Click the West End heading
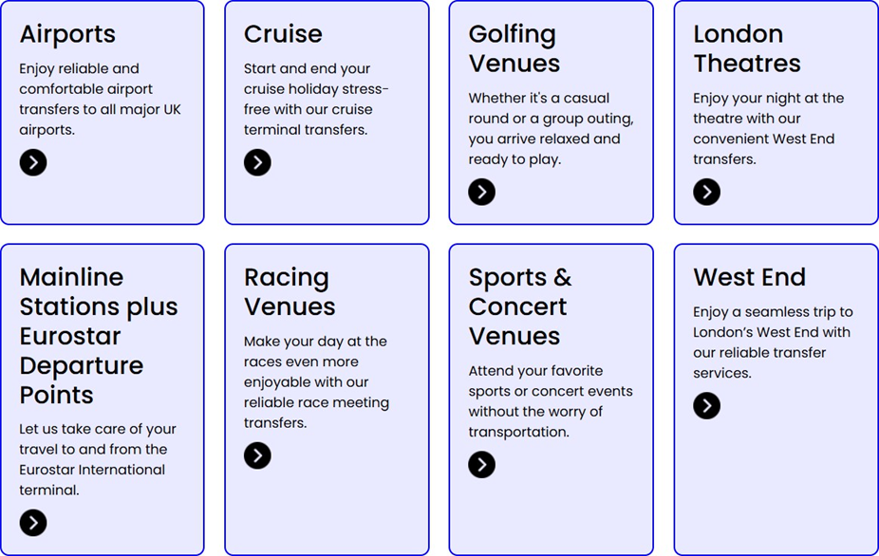The height and width of the screenshot is (556, 879). [x=749, y=277]
